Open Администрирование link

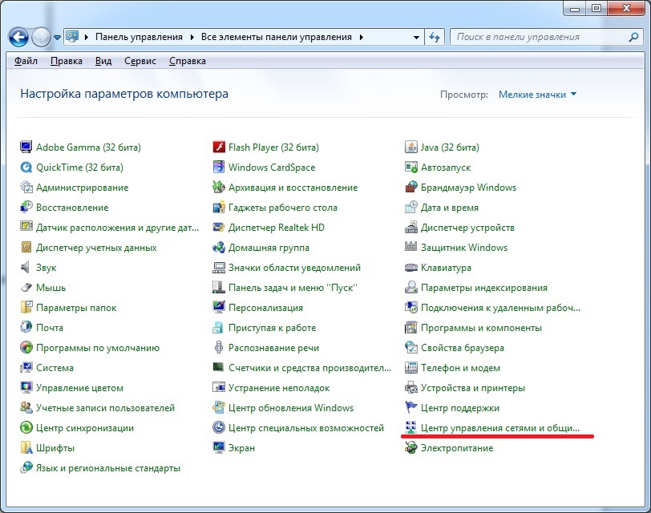pyautogui.click(x=83, y=188)
